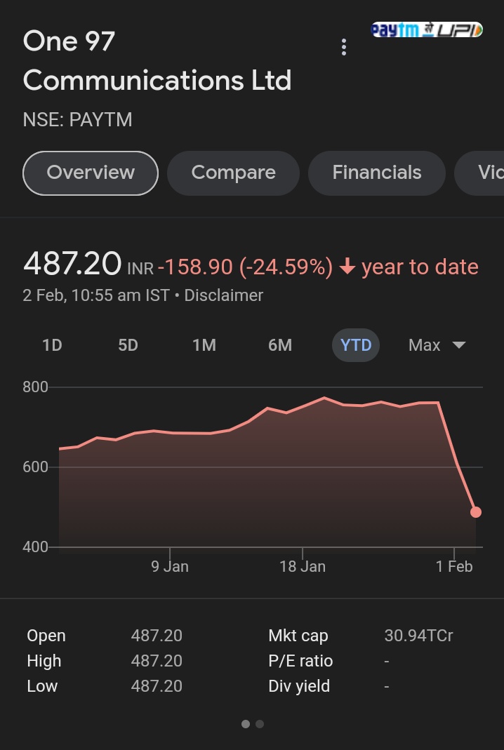Open the Disclaimer link
This screenshot has width=504, height=750.
pyautogui.click(x=223, y=295)
